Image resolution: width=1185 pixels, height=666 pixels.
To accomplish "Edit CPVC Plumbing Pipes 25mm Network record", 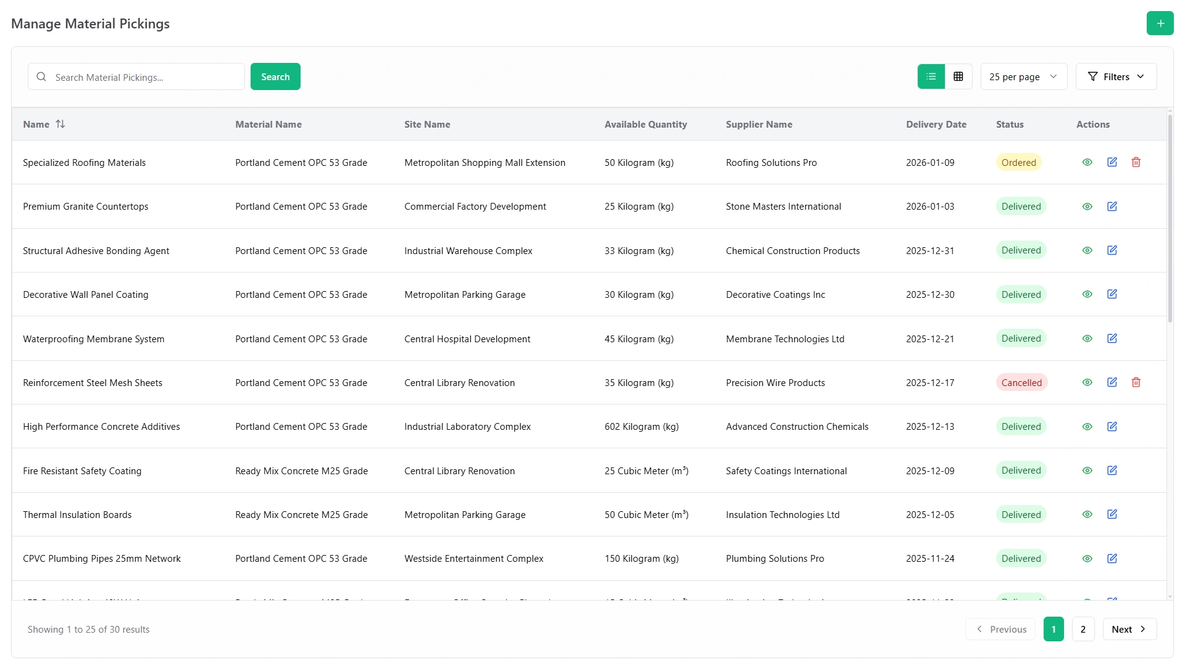I will click(1112, 559).
